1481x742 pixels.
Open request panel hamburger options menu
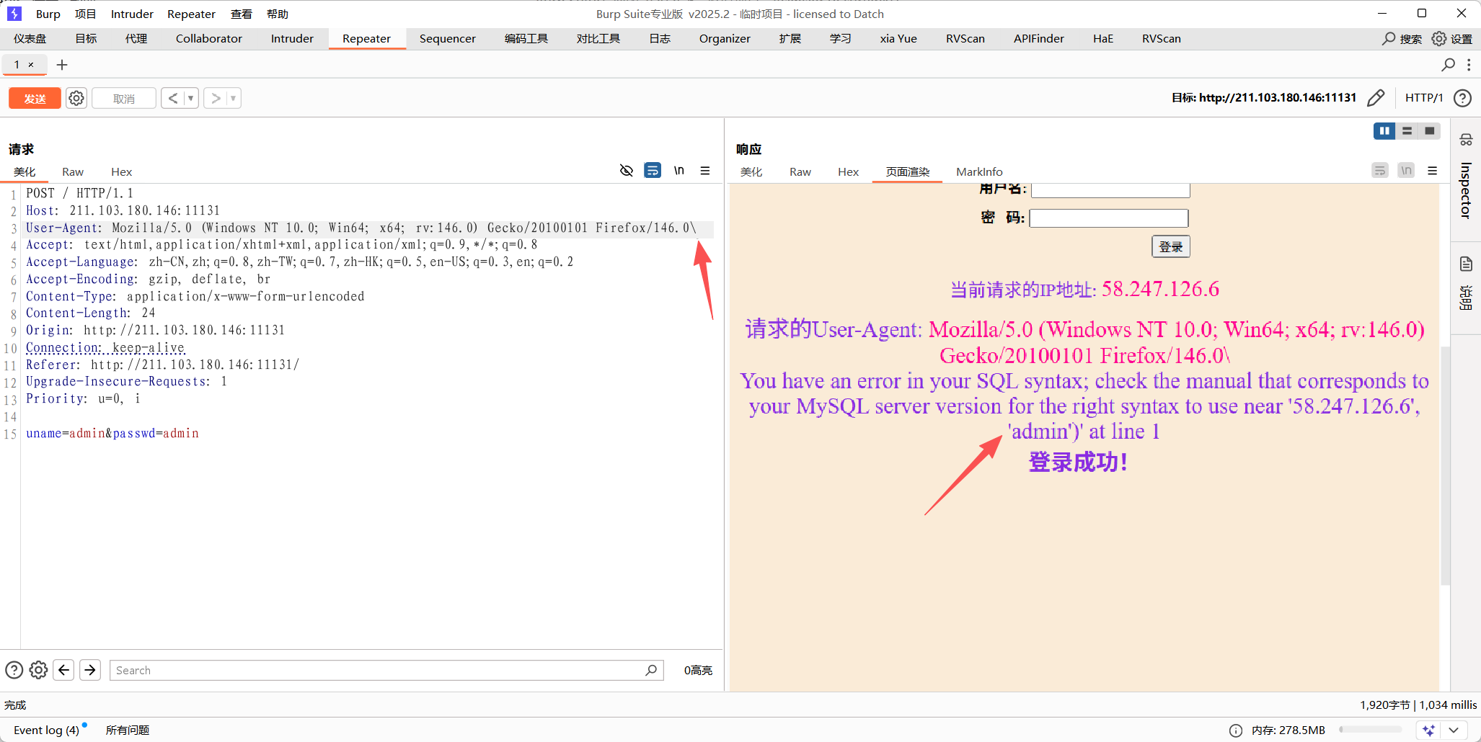coord(705,171)
